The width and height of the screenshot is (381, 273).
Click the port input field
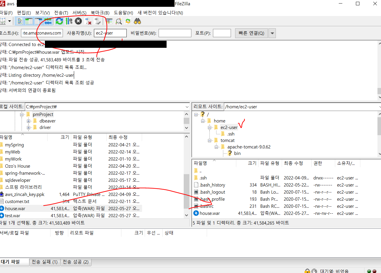point(222,33)
